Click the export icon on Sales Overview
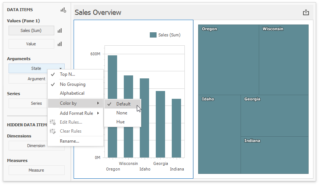 pyautogui.click(x=306, y=13)
